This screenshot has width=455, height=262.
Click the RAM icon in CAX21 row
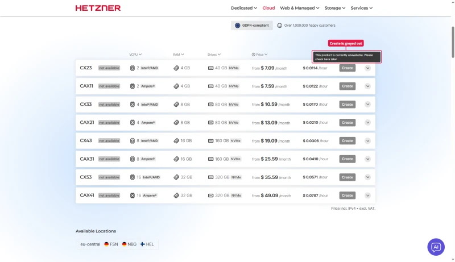176,123
